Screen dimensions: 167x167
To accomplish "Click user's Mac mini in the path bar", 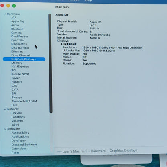I will [x=75, y=151].
